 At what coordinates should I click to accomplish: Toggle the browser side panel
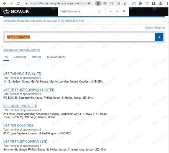pos(154,3)
